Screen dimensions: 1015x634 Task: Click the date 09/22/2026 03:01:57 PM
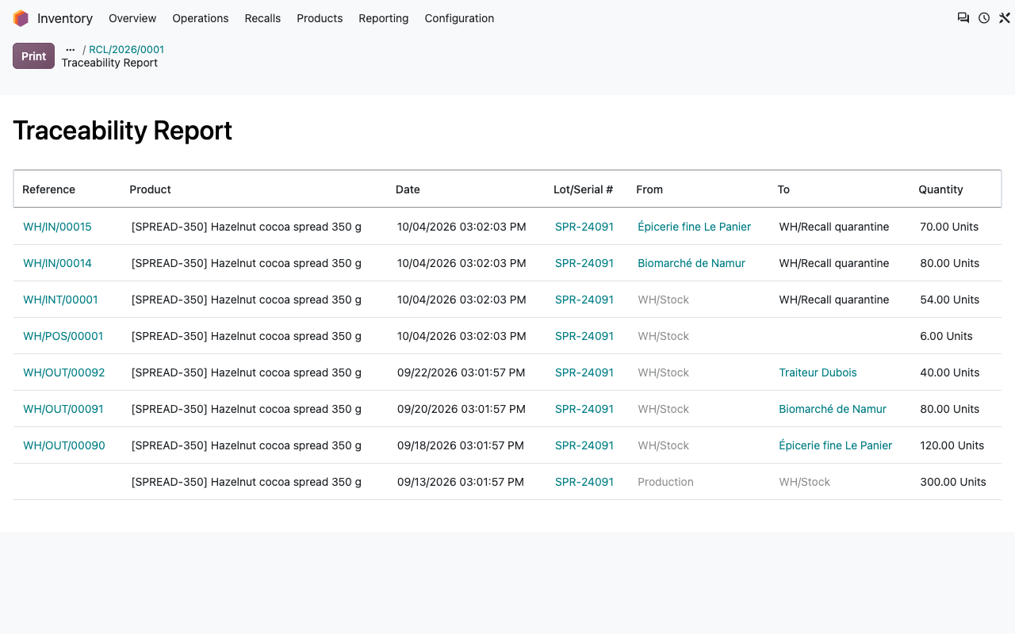[x=461, y=372]
